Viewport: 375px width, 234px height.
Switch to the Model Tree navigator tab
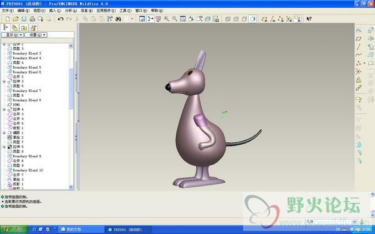click(x=5, y=27)
